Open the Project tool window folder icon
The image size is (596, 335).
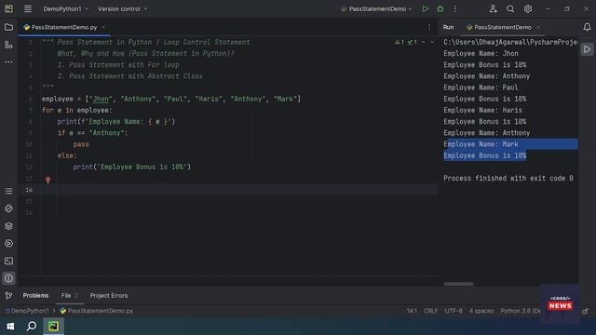click(x=8, y=27)
